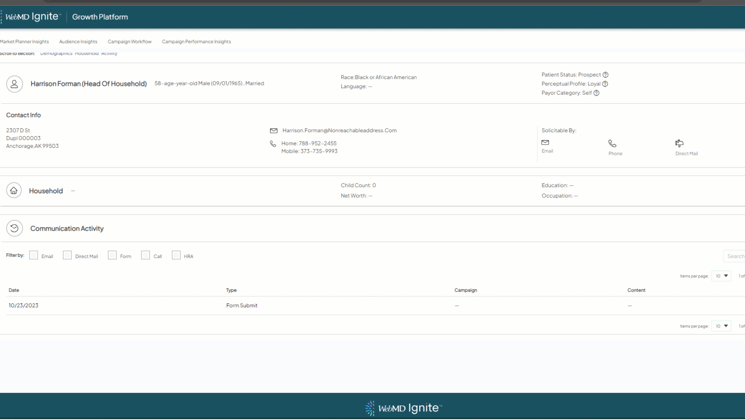This screenshot has width=745, height=419.
Task: Click the Communication Activity history icon
Action: [x=14, y=228]
